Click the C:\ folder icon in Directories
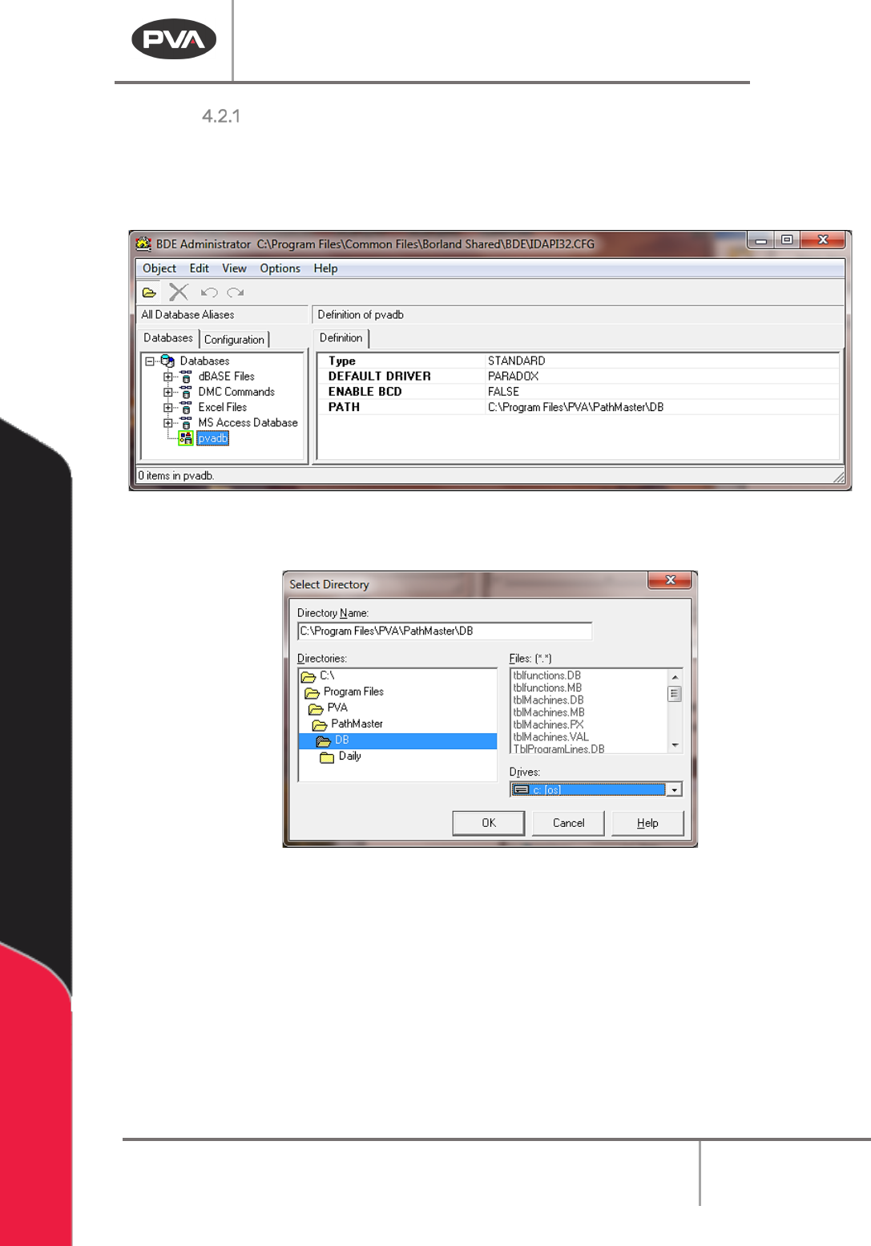 [x=308, y=676]
